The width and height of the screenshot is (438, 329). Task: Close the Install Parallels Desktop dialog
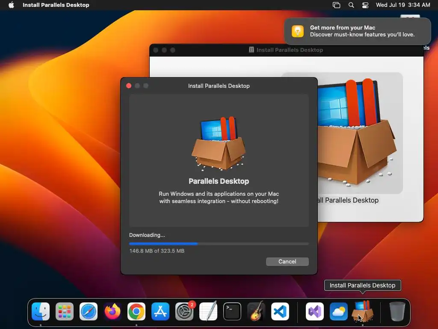[129, 86]
